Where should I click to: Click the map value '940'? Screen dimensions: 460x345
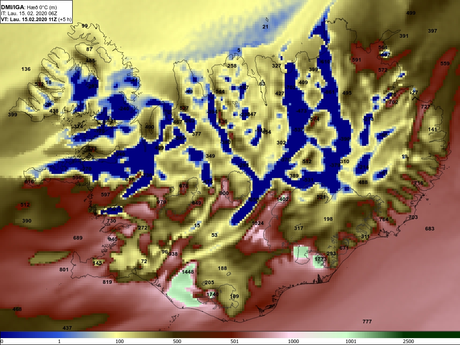coord(113,239)
